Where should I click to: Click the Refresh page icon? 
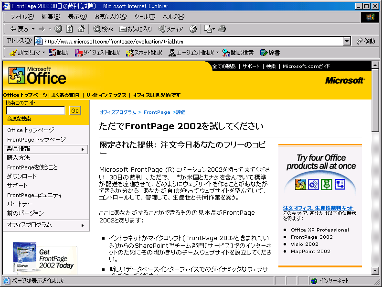[69, 29]
